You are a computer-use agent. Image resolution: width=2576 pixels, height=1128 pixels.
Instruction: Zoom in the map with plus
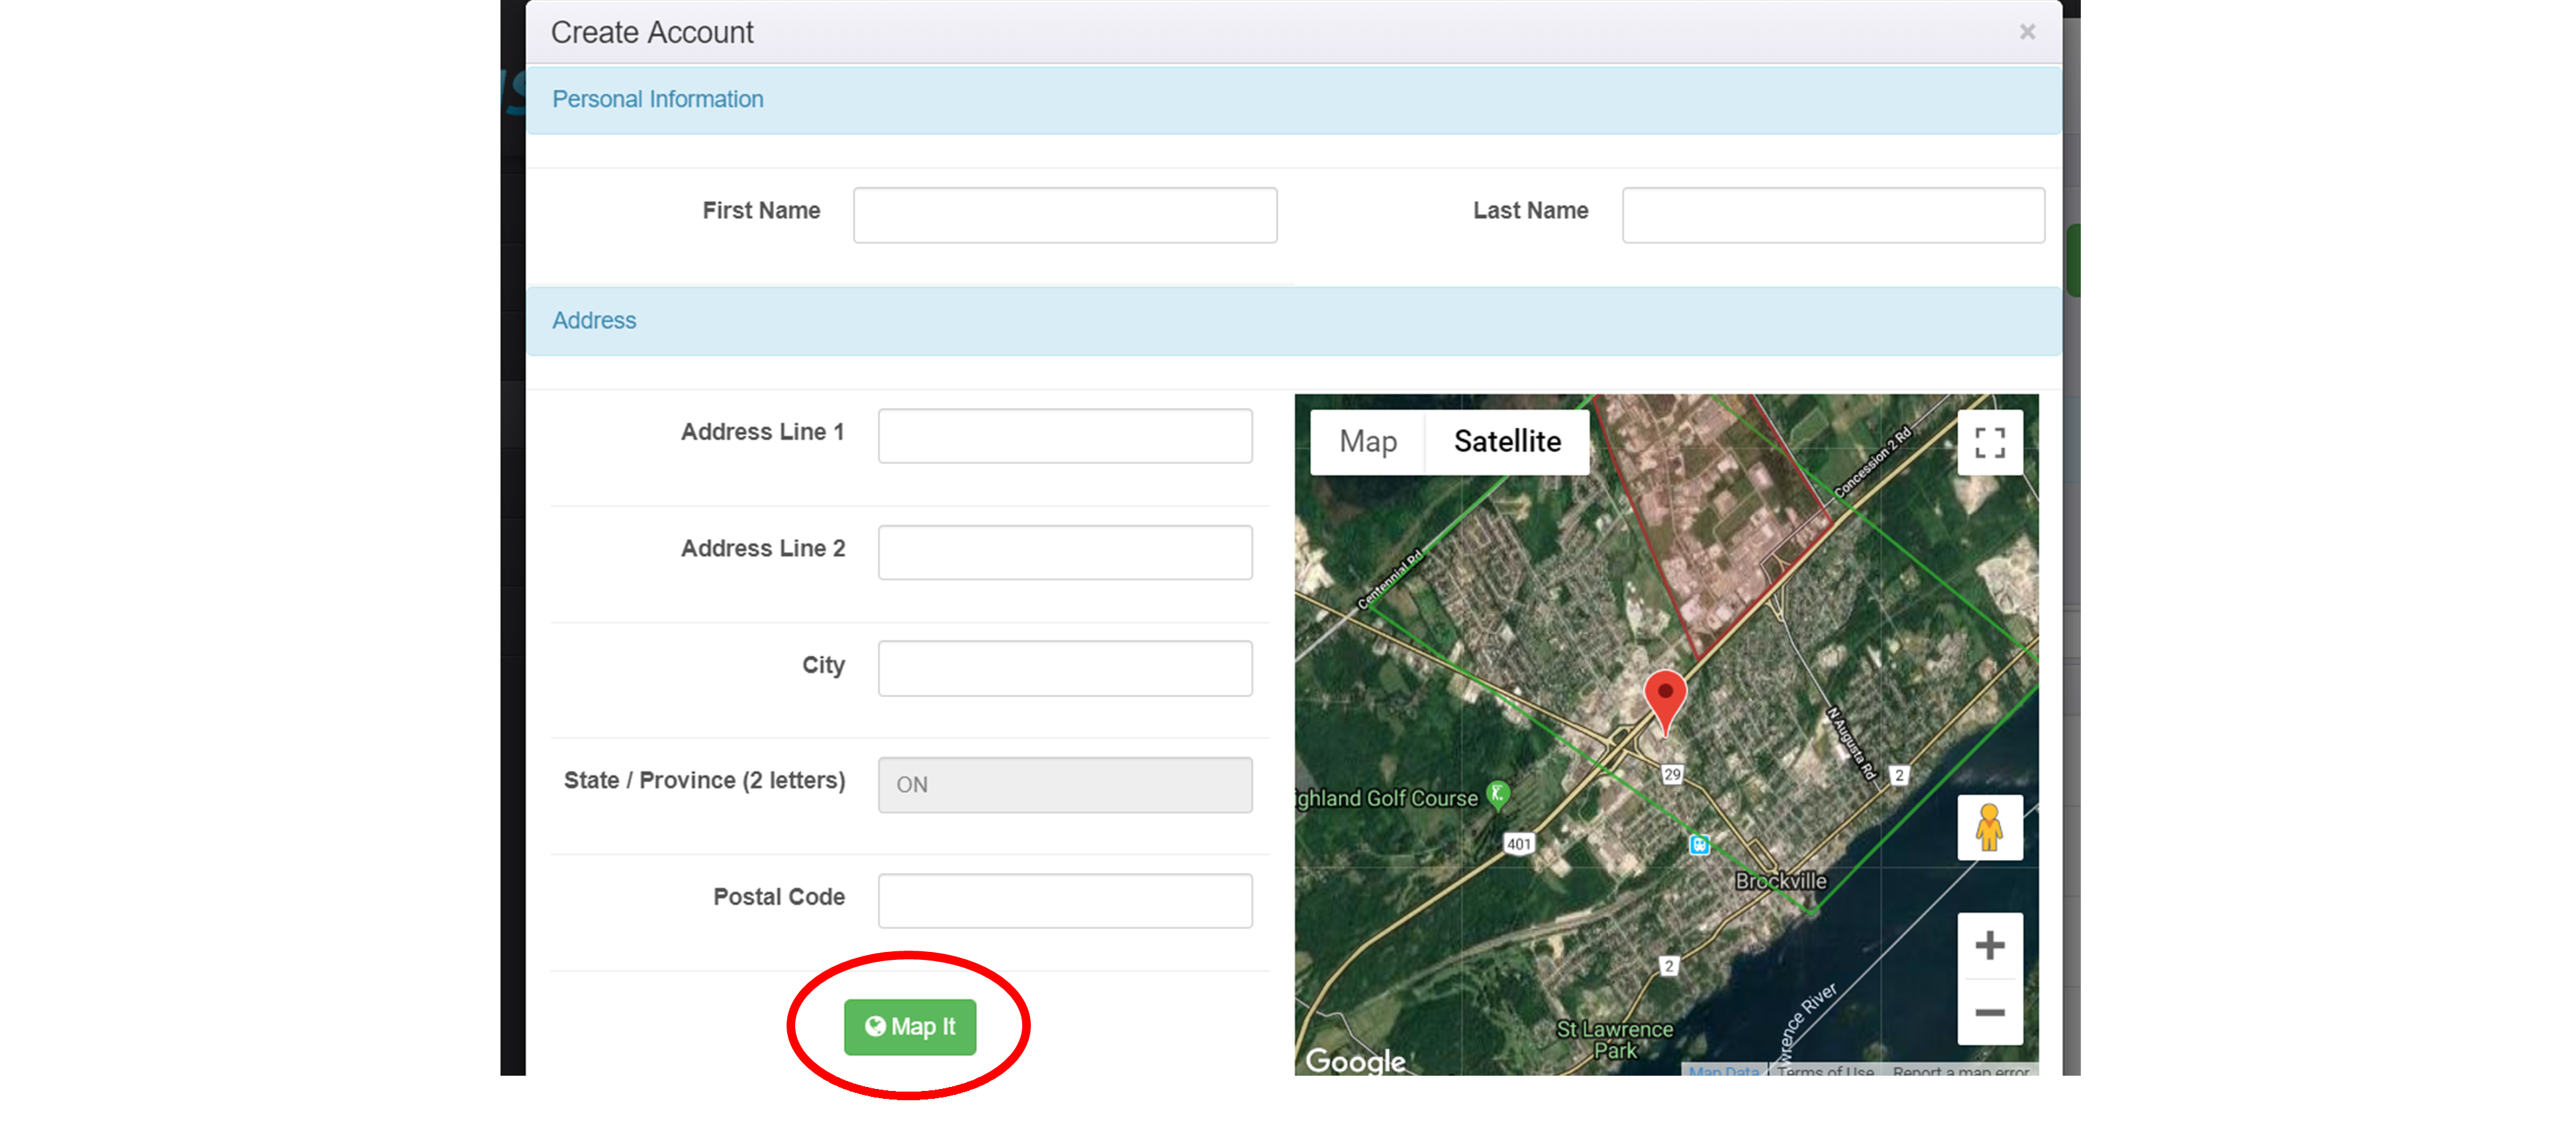(x=1989, y=945)
